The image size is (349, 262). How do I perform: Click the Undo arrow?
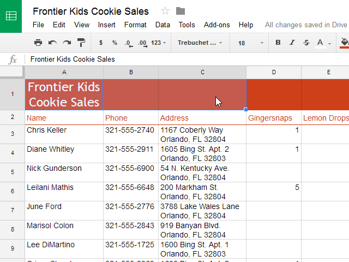tap(52, 43)
